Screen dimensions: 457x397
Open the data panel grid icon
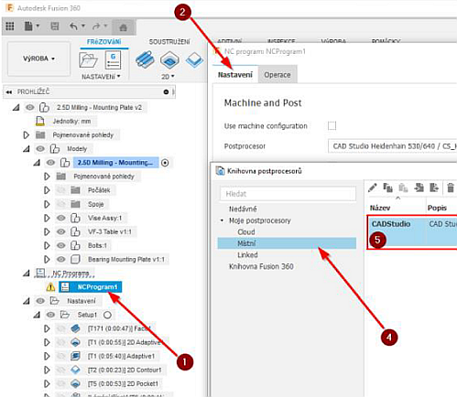(10, 27)
